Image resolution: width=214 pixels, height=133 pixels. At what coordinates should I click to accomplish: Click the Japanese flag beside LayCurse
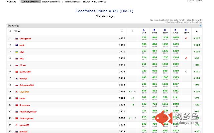(x=17, y=92)
